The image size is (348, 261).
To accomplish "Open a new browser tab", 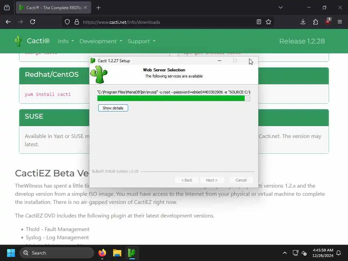I will coord(99,8).
